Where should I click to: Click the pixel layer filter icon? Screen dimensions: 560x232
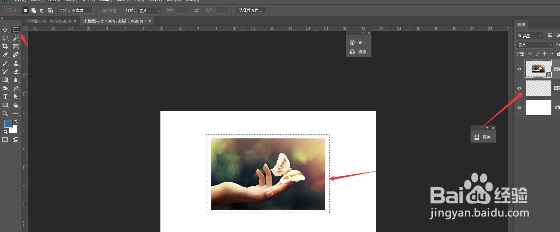coord(550,35)
